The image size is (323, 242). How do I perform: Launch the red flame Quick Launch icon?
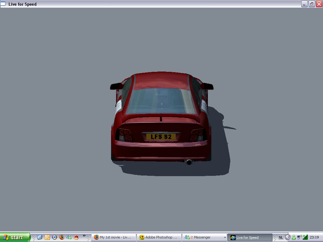76,237
